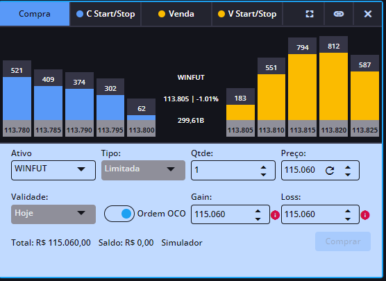Open the Ativo WINFUT dropdown

53,170
